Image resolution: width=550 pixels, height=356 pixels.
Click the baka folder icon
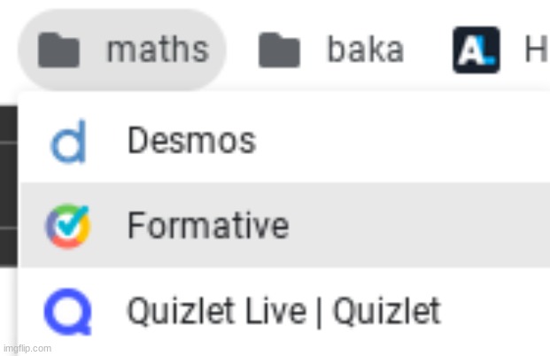pos(279,50)
